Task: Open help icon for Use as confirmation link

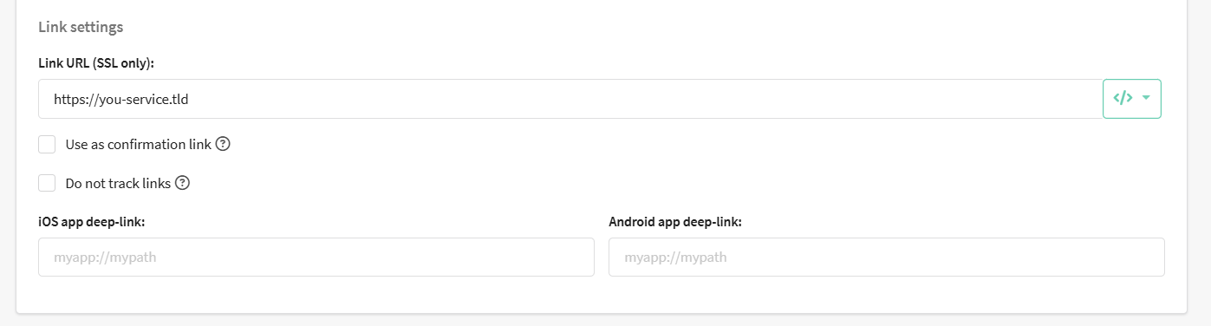Action: [223, 144]
